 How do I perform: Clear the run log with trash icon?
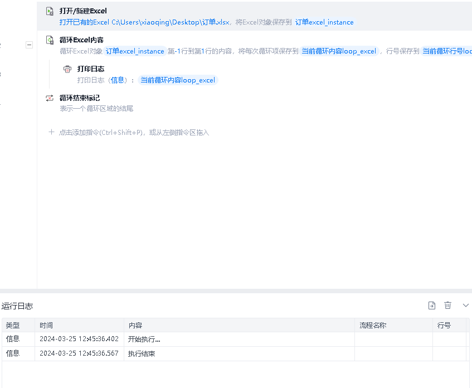point(447,305)
